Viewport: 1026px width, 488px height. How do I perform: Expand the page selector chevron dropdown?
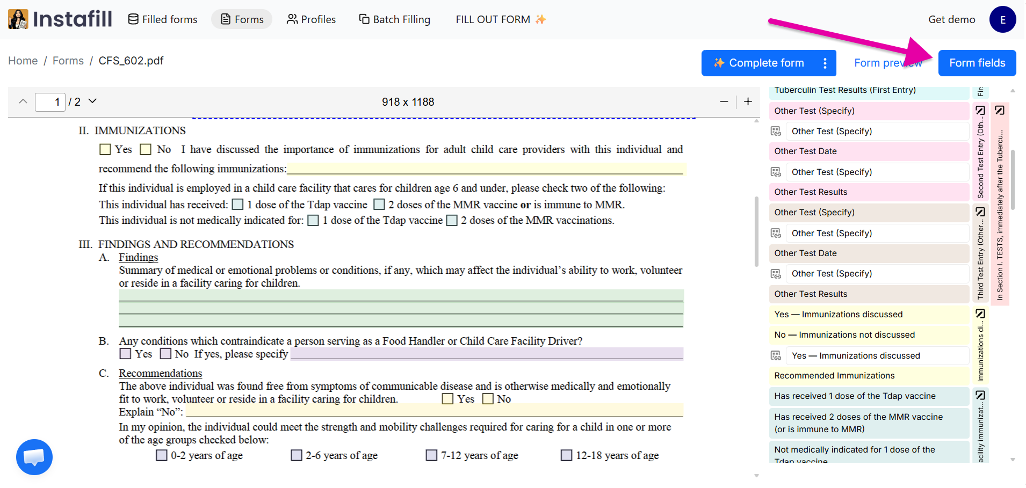coord(92,101)
